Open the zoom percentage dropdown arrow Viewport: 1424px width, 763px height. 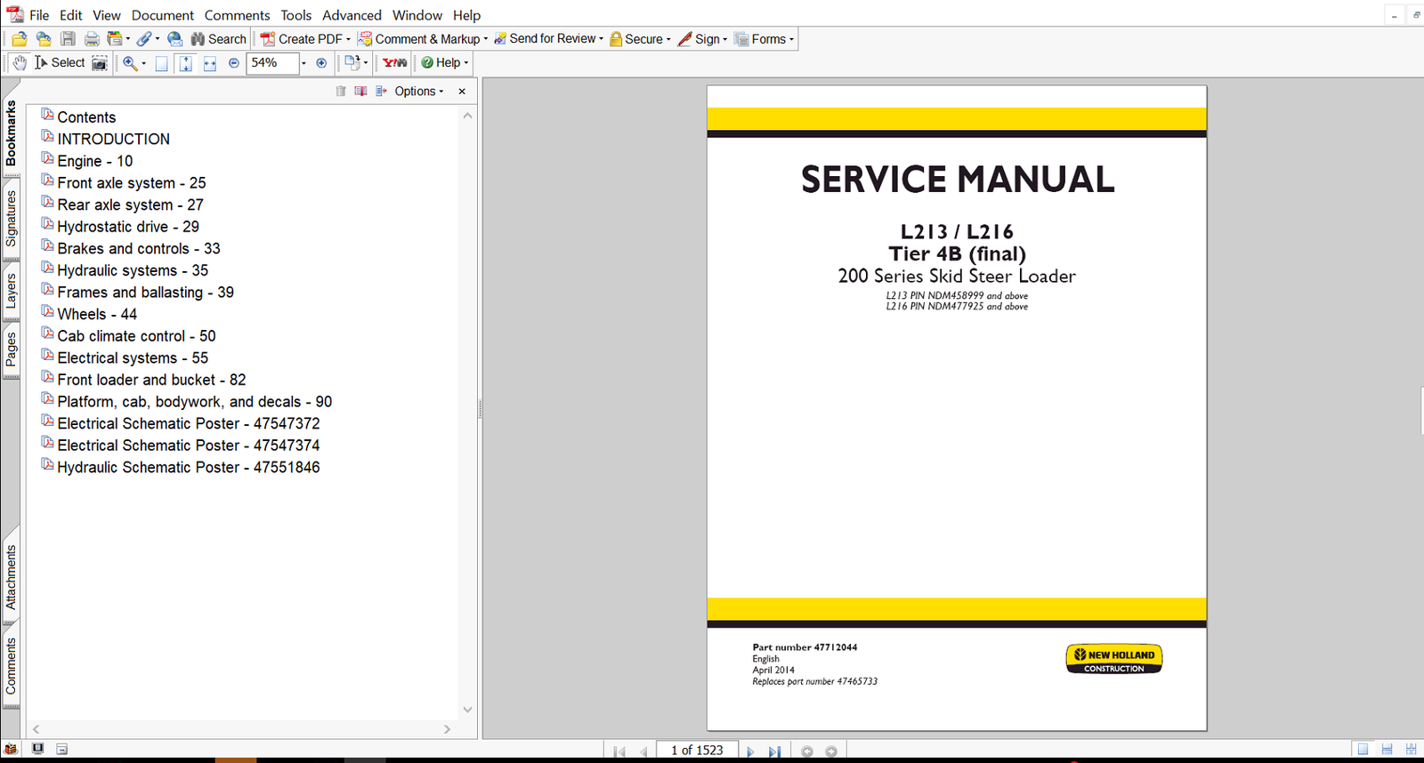point(303,63)
